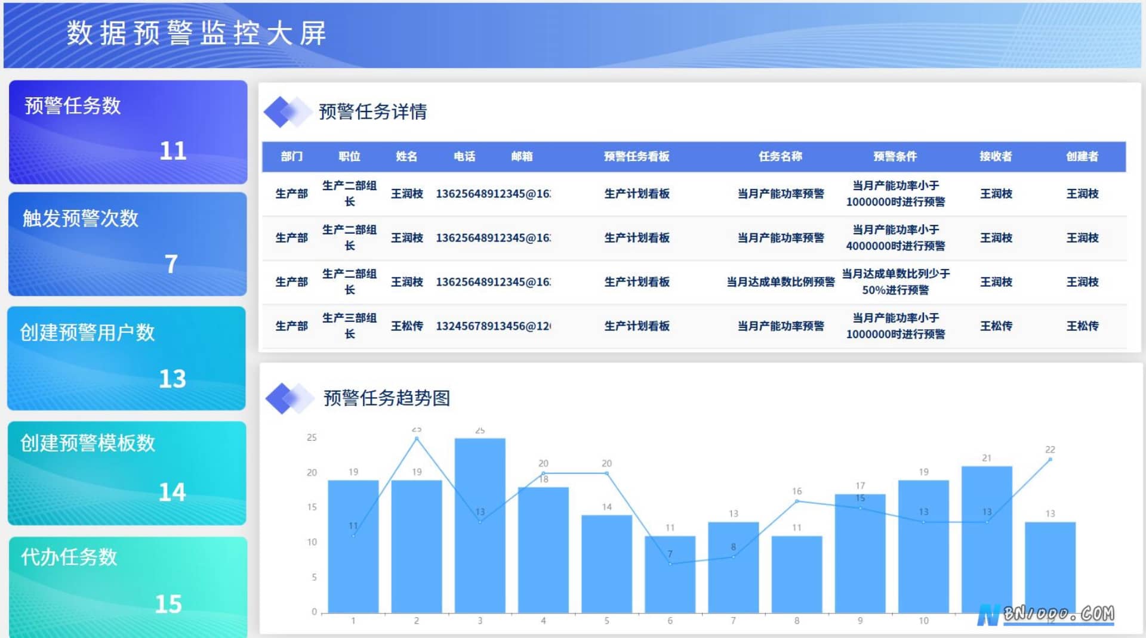Open the 触发预警次数 card showing 7
Image resolution: width=1146 pixels, height=638 pixels.
tap(127, 244)
